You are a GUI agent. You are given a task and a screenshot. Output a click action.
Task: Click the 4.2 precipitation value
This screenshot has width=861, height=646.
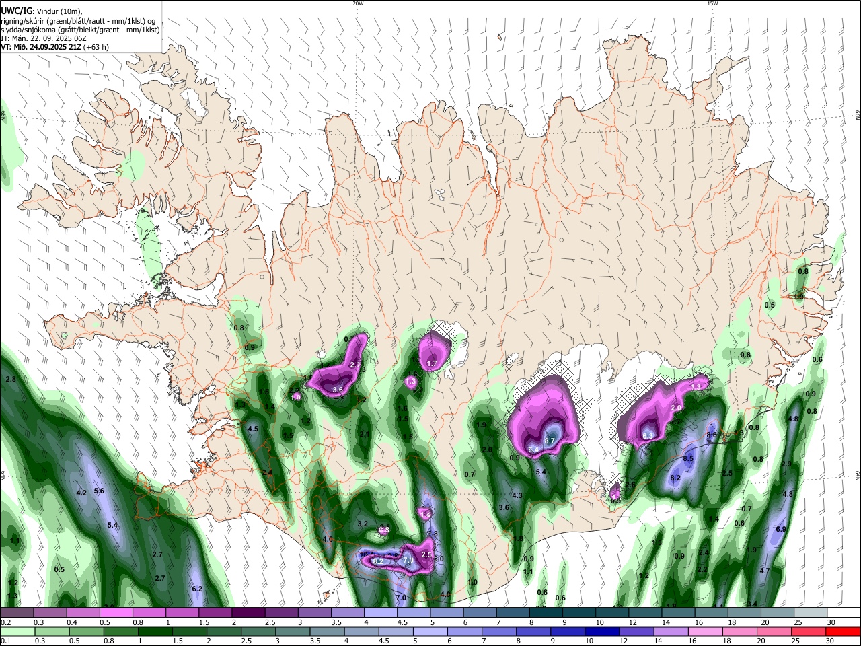tap(81, 493)
